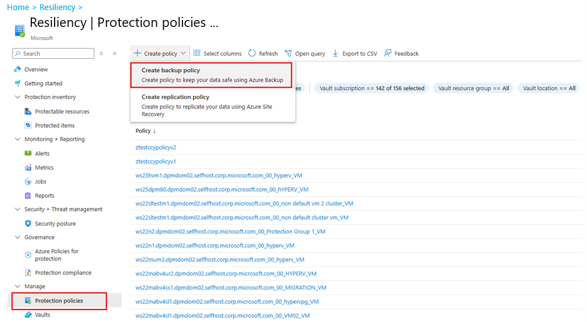The height and width of the screenshot is (322, 587).
Task: Click the Alerts icon in sidebar
Action: [28, 153]
